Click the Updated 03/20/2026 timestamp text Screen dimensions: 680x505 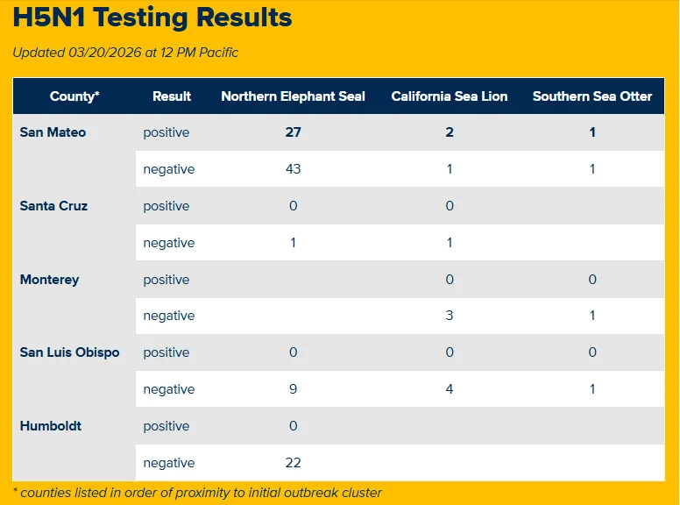pos(125,53)
